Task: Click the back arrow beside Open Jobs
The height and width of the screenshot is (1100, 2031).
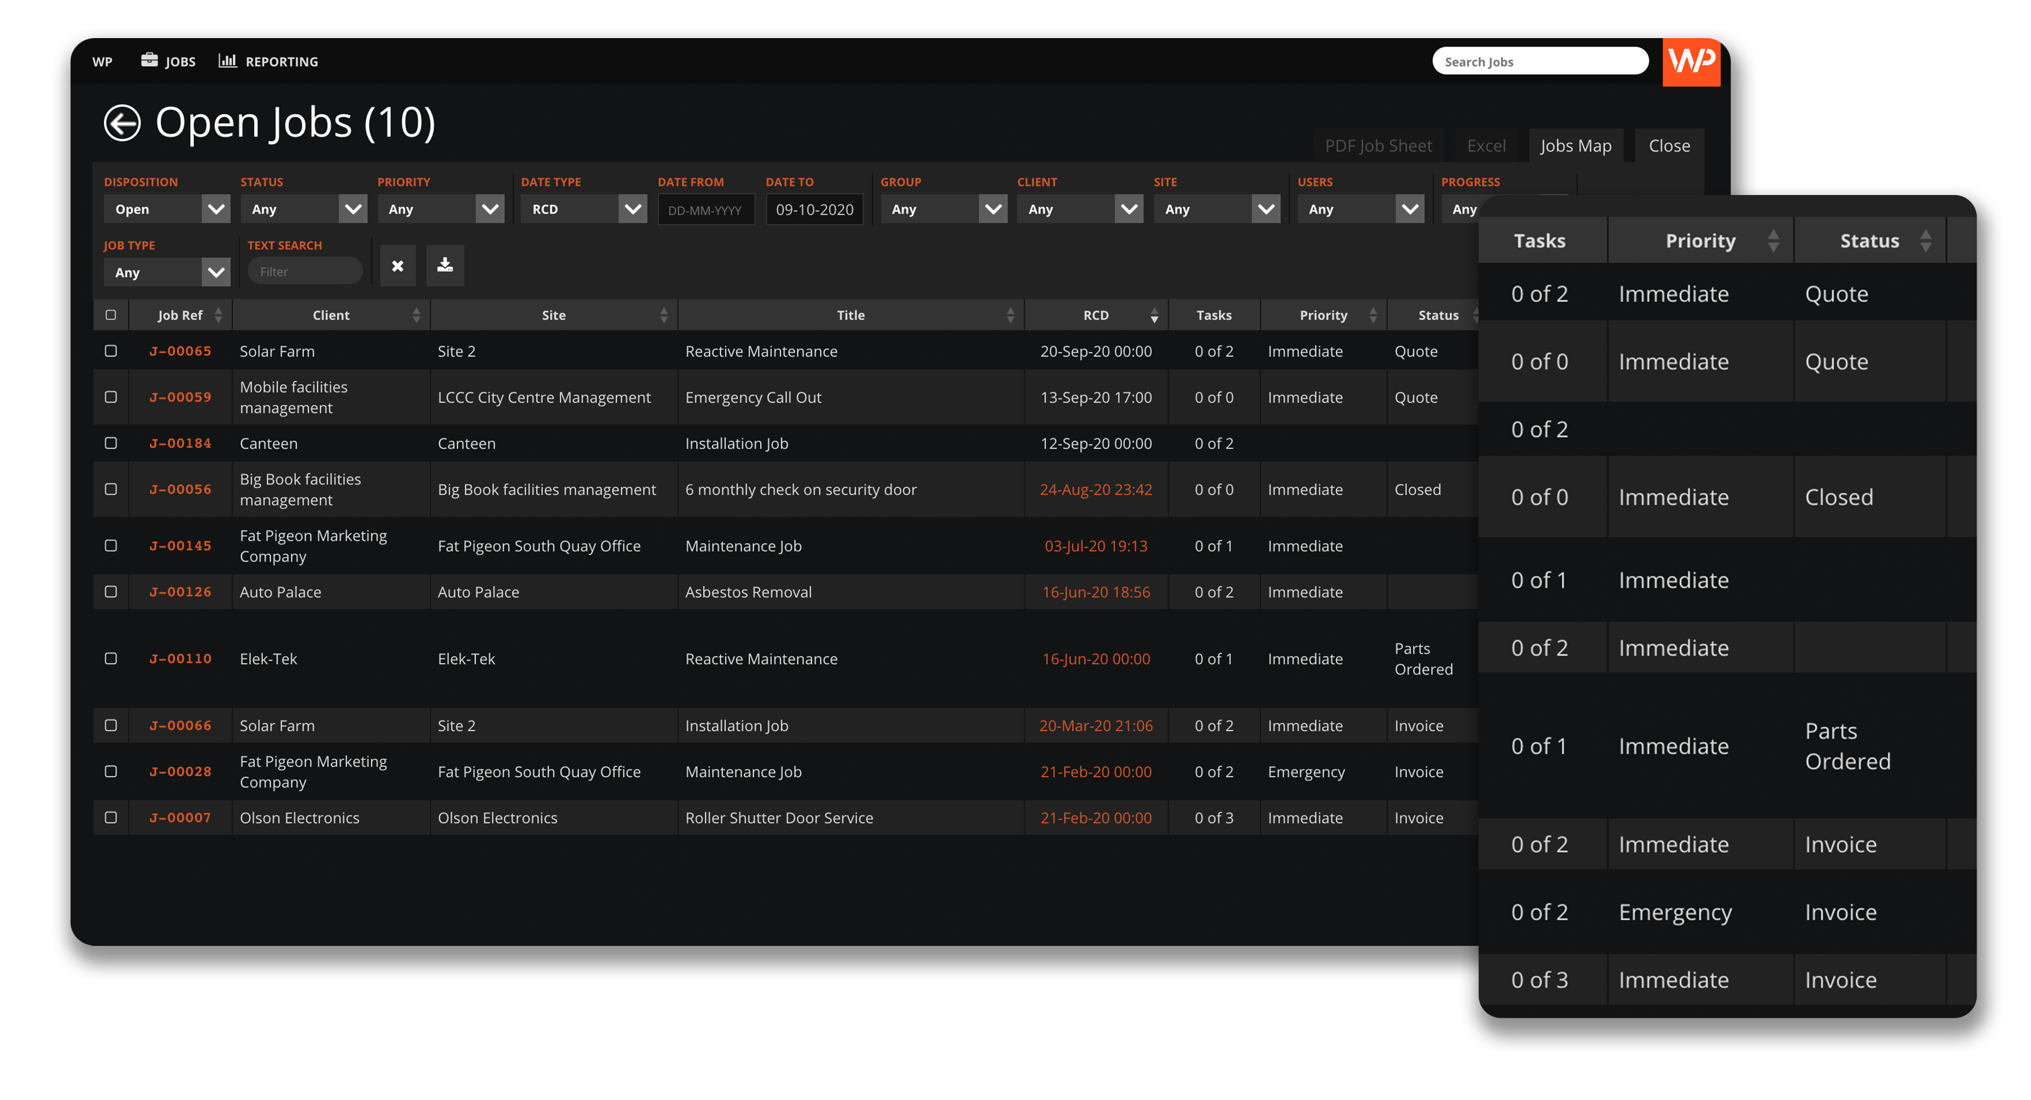Action: (x=122, y=123)
